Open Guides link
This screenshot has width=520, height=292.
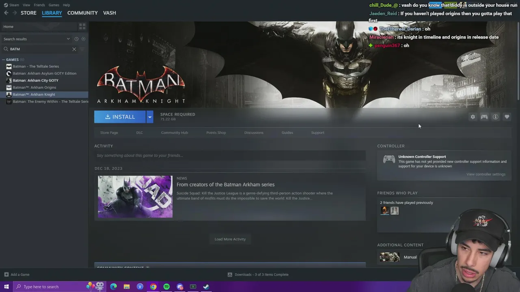click(x=287, y=133)
